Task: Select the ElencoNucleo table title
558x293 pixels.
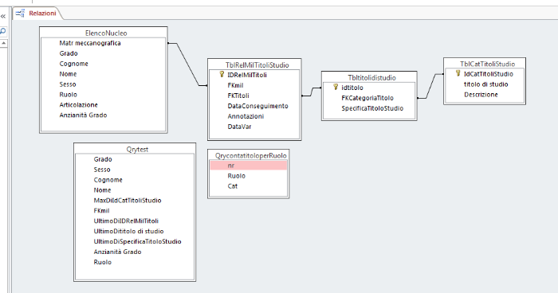Action: pos(106,33)
